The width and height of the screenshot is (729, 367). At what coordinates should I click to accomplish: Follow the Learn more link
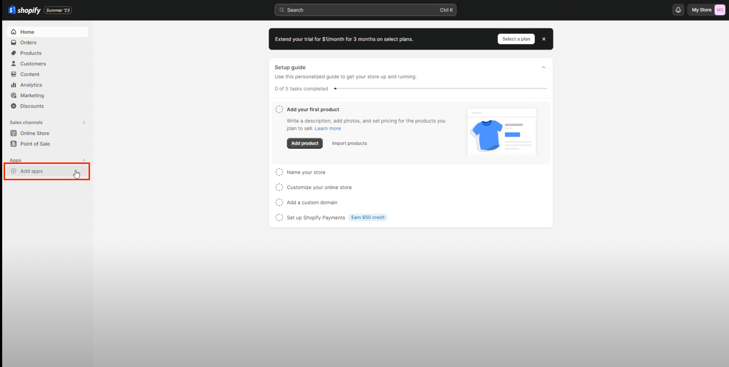(327, 128)
